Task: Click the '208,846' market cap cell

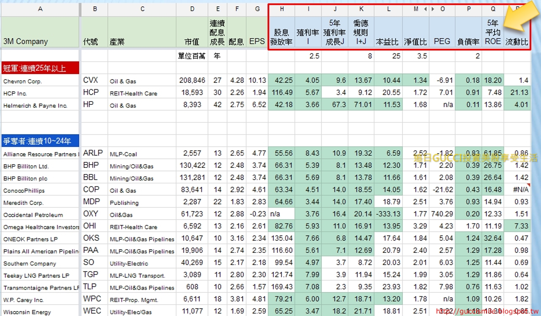Action: (x=192, y=80)
